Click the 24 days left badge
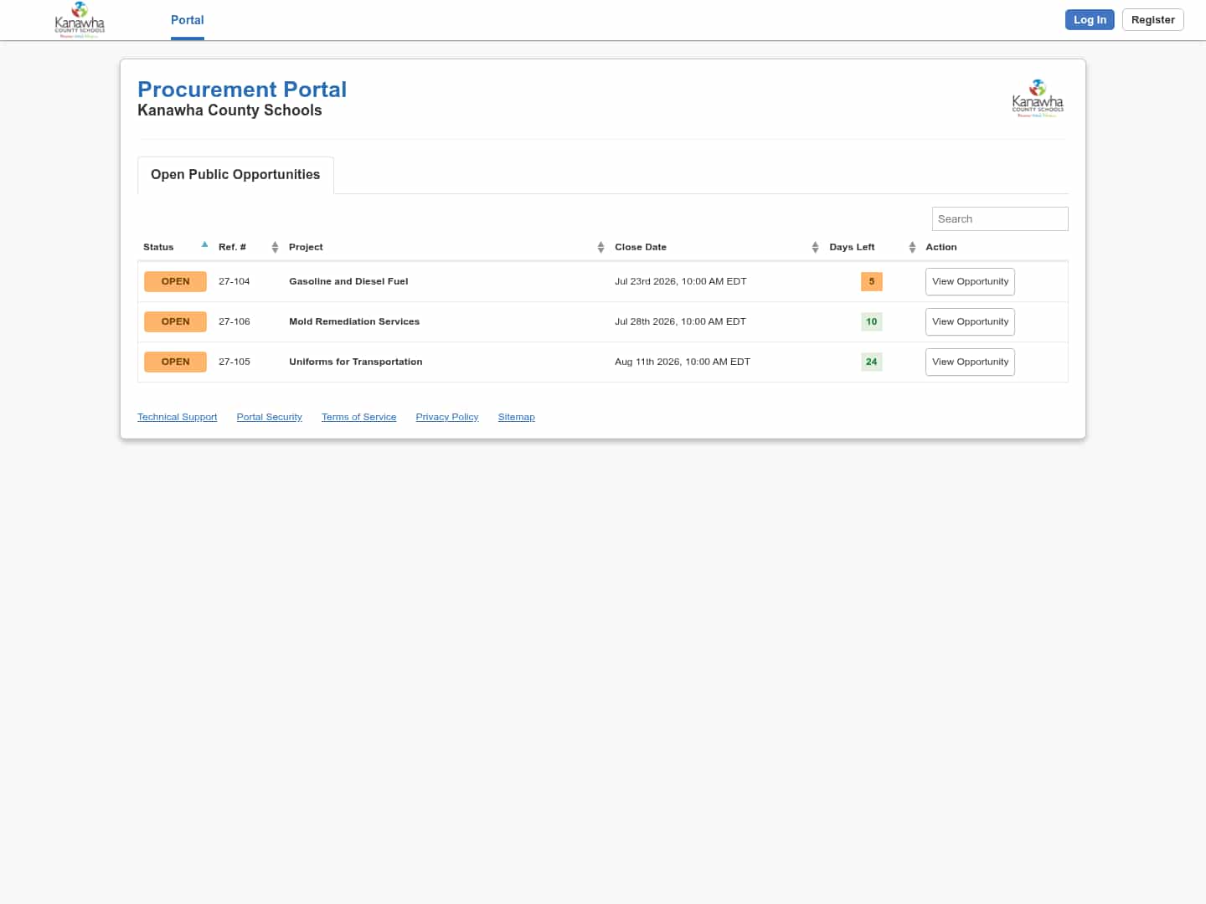The width and height of the screenshot is (1206, 904). (872, 362)
